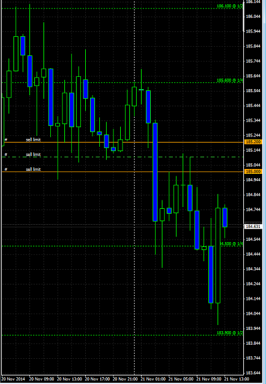Select the last blue candle beside the 184.631 tag

coord(225,217)
